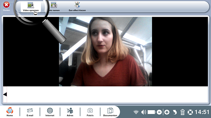Open the lifebuoy help icon
This screenshot has height=118, width=211.
(190, 112)
